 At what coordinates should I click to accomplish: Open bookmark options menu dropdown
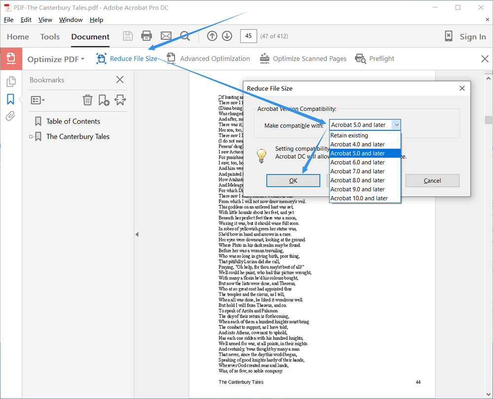tap(37, 100)
